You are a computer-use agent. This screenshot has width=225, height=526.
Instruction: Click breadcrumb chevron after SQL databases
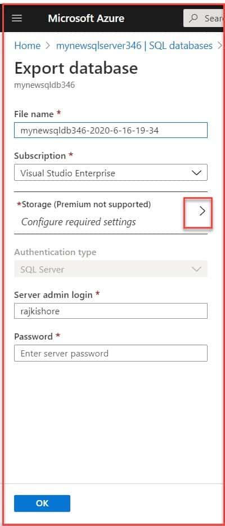[219, 45]
